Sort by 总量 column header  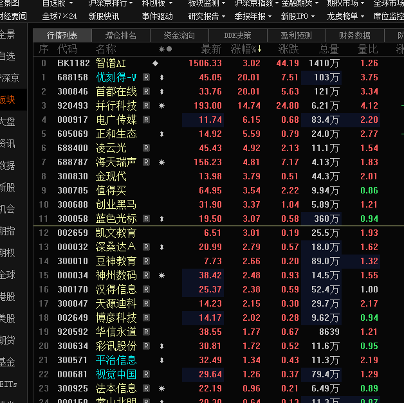[329, 49]
